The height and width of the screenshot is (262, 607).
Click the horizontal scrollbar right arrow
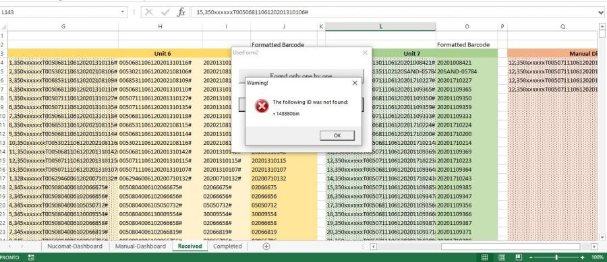coord(594,247)
